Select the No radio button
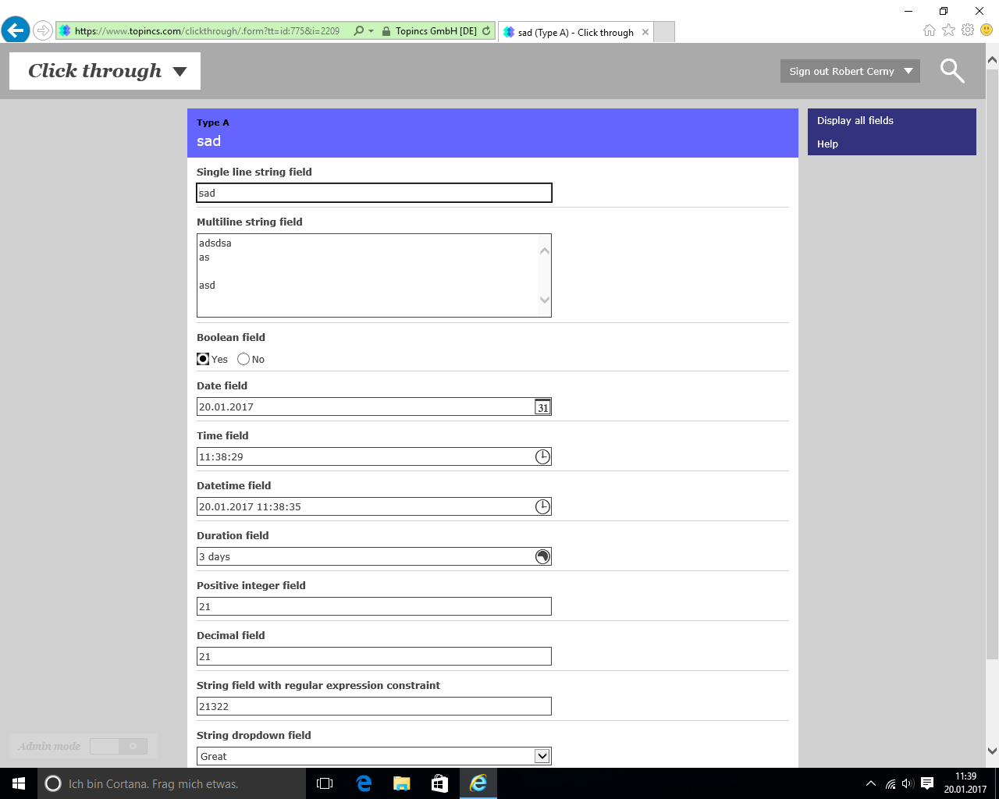 [244, 359]
